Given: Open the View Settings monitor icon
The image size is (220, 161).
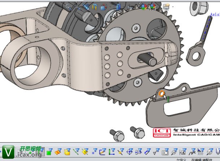Looking at the screenshot, I should [x=166, y=7].
